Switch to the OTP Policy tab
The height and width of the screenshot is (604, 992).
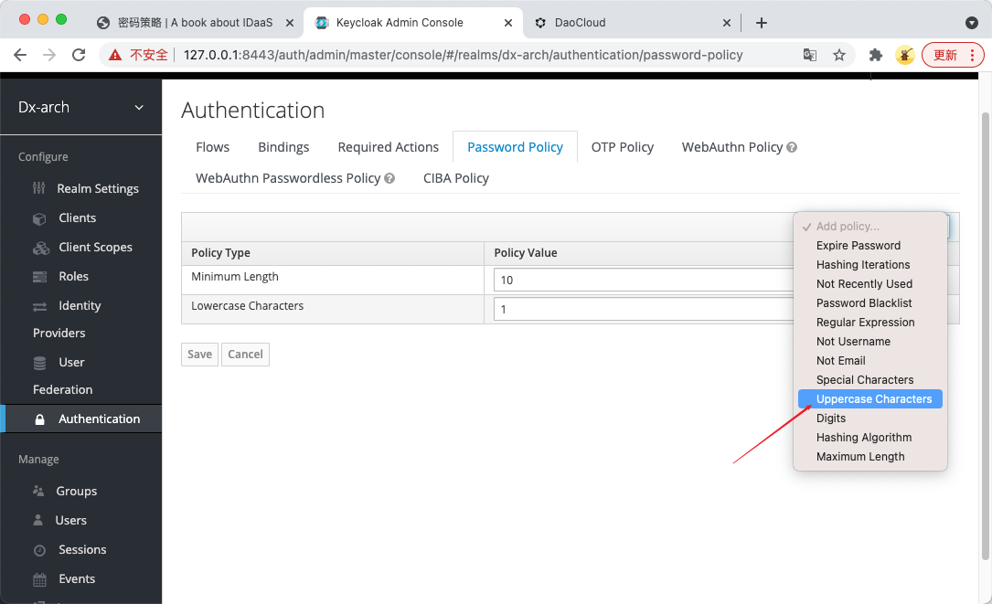[622, 147]
